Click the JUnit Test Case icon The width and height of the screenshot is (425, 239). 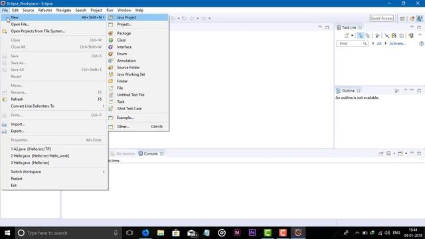click(111, 109)
